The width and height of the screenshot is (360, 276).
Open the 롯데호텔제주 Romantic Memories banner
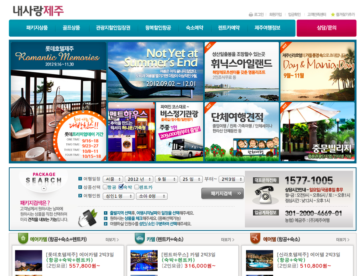[58, 101]
